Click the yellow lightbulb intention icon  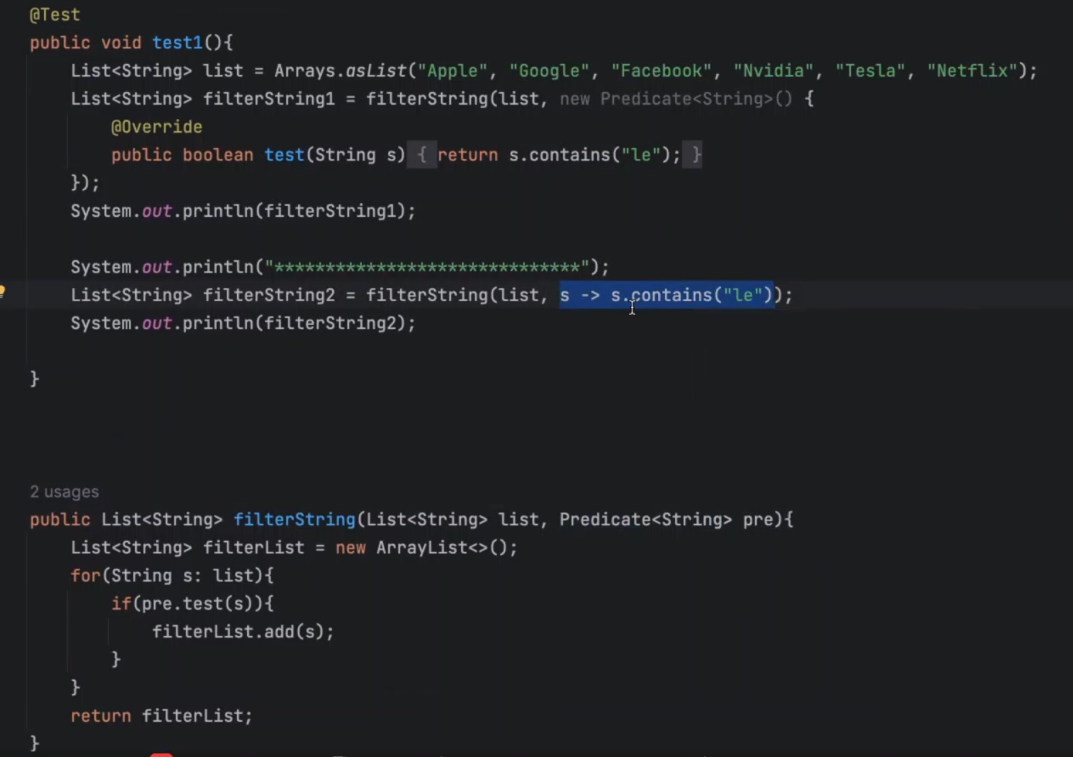pos(2,292)
